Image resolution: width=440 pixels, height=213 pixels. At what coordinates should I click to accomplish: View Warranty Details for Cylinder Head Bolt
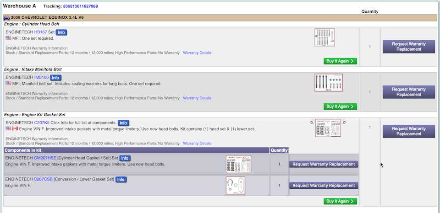tap(197, 53)
